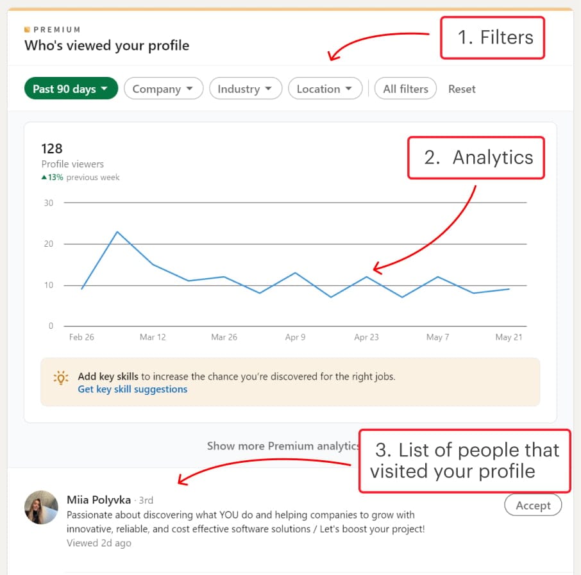Click the lightbulb tip icon
Image resolution: width=581 pixels, height=575 pixels.
tap(60, 378)
